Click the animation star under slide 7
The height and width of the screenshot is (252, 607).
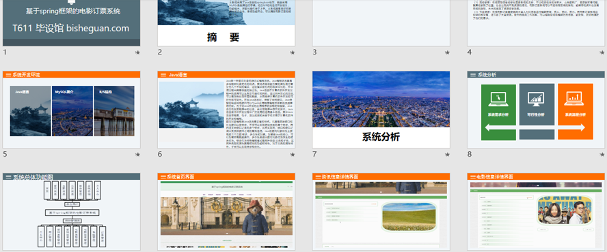pos(447,155)
